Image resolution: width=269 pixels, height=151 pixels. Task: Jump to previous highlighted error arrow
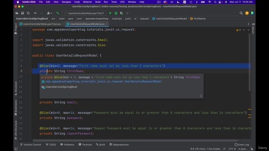(244, 30)
